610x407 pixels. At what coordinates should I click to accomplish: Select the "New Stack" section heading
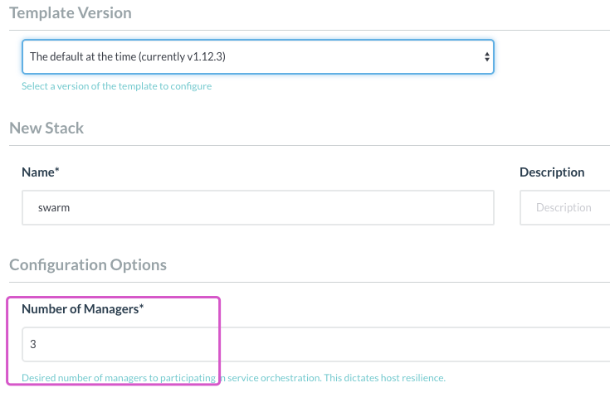46,128
